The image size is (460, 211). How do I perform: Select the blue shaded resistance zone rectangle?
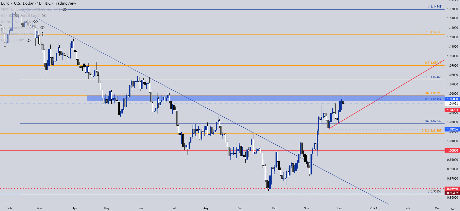tap(266, 99)
